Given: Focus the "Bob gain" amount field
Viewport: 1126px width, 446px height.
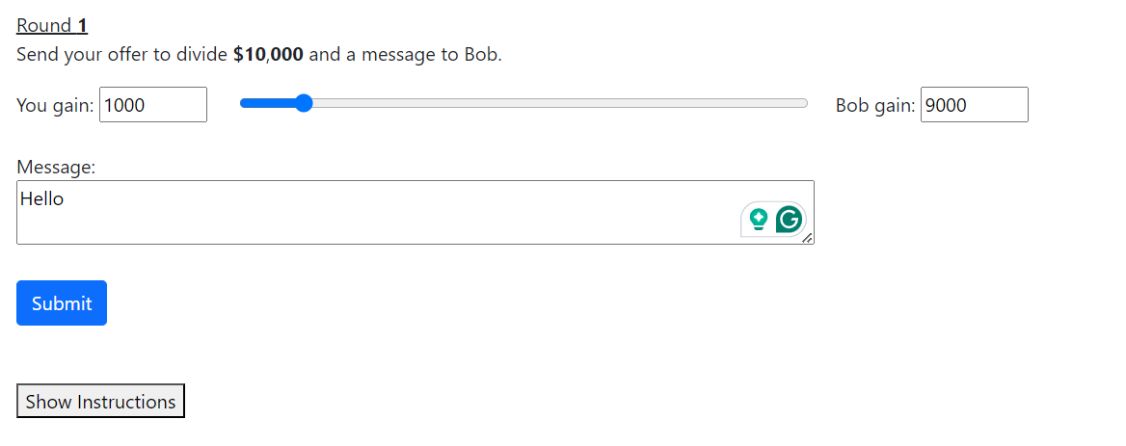Looking at the screenshot, I should click(x=974, y=105).
